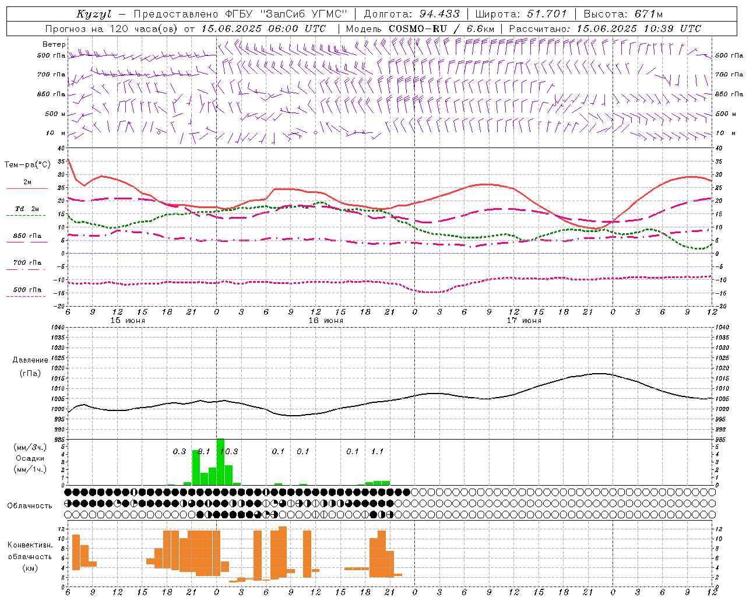Viewport: 746px width, 597px height.
Task: Click the '16 июня' date label
Action: point(326,321)
